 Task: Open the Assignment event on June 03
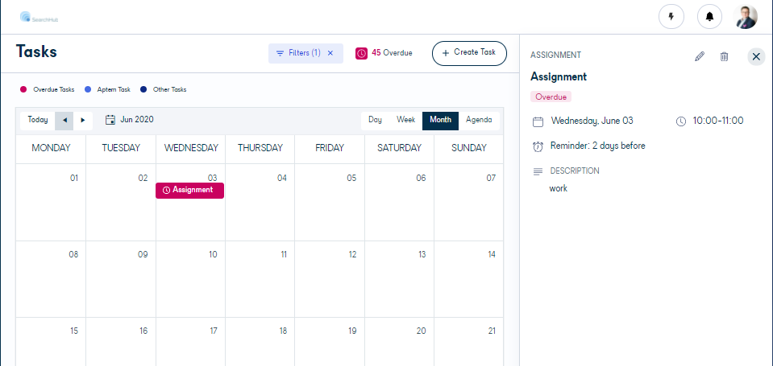189,191
